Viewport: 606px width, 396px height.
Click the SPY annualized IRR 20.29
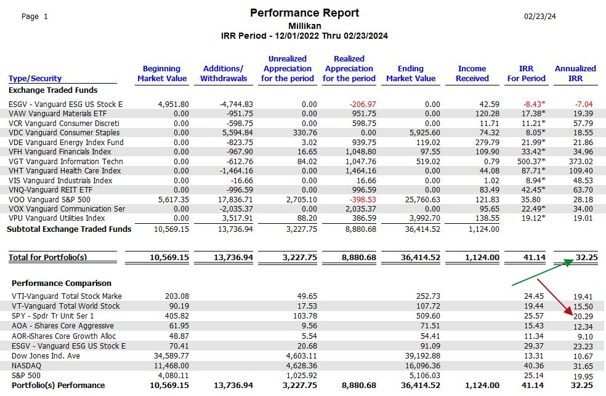583,317
